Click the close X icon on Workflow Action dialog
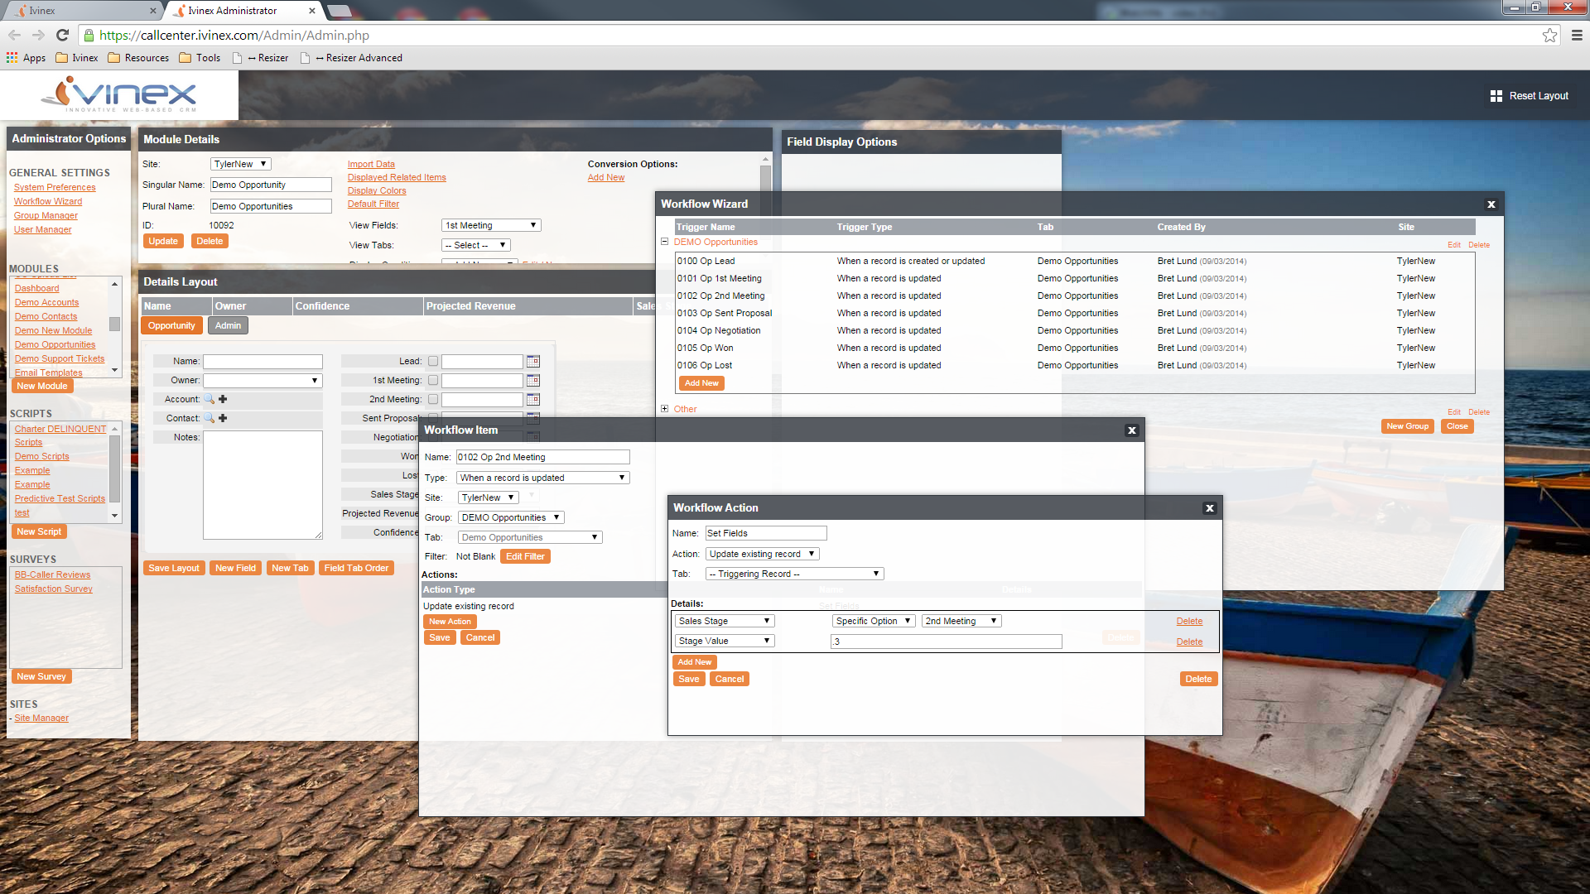1590x894 pixels. click(1210, 507)
